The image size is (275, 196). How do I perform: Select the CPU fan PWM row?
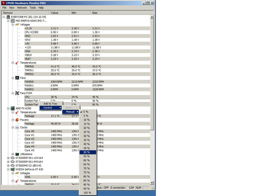pyautogui.click(x=87, y=97)
